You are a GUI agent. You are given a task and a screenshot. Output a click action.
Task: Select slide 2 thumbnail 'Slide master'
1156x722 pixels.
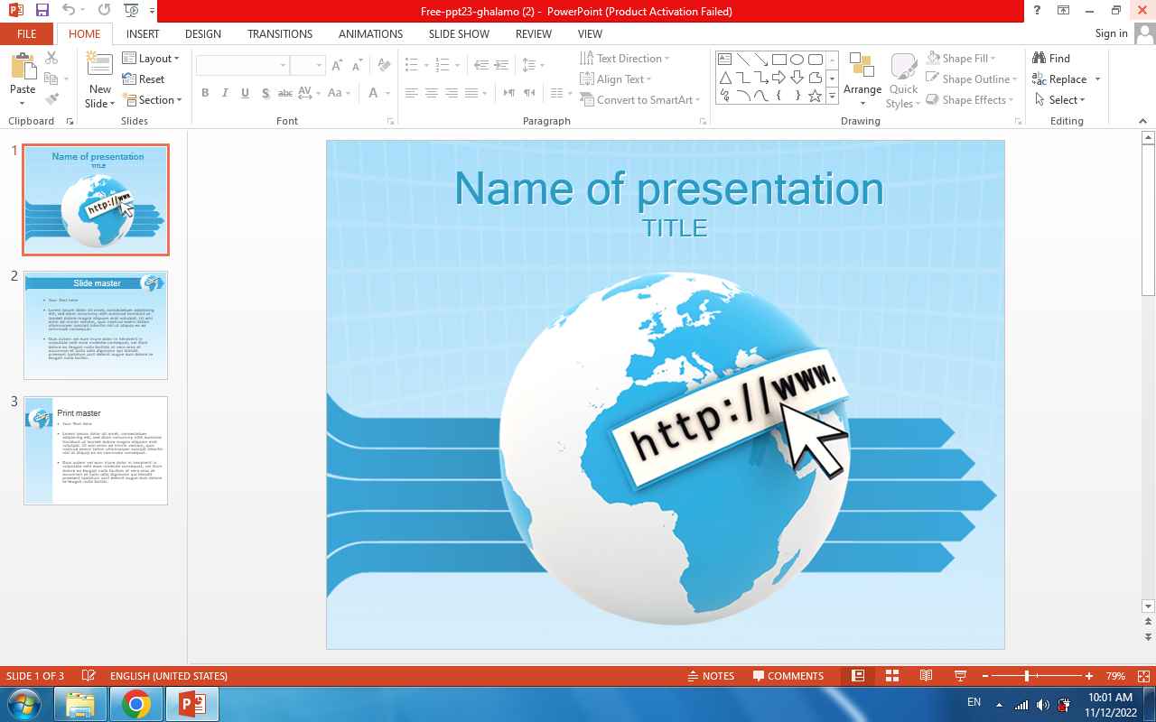tap(96, 325)
